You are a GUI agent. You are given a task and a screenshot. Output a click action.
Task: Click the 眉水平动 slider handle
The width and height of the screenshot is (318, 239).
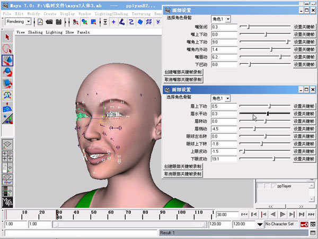click(x=268, y=114)
